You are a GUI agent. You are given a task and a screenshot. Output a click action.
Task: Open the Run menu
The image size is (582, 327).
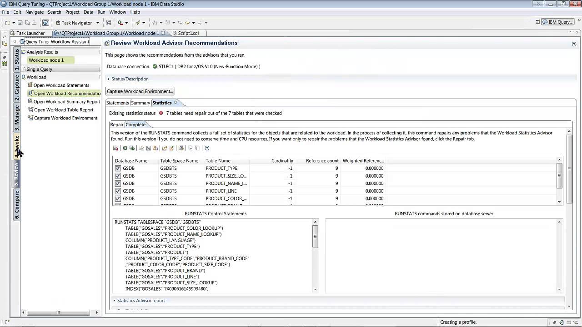pyautogui.click(x=101, y=12)
